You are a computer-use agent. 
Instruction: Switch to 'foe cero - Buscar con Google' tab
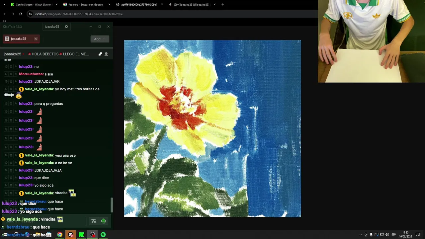pos(86,5)
